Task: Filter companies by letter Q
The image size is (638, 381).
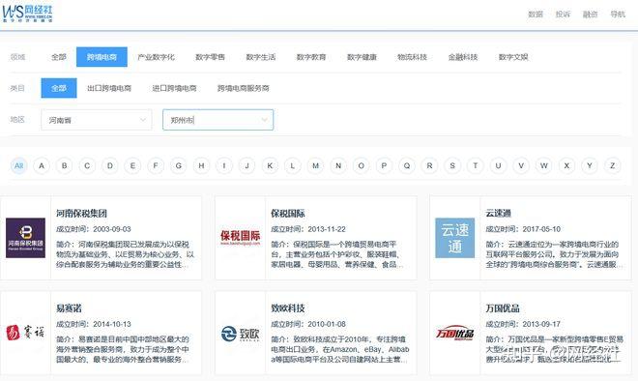Action: pos(406,165)
